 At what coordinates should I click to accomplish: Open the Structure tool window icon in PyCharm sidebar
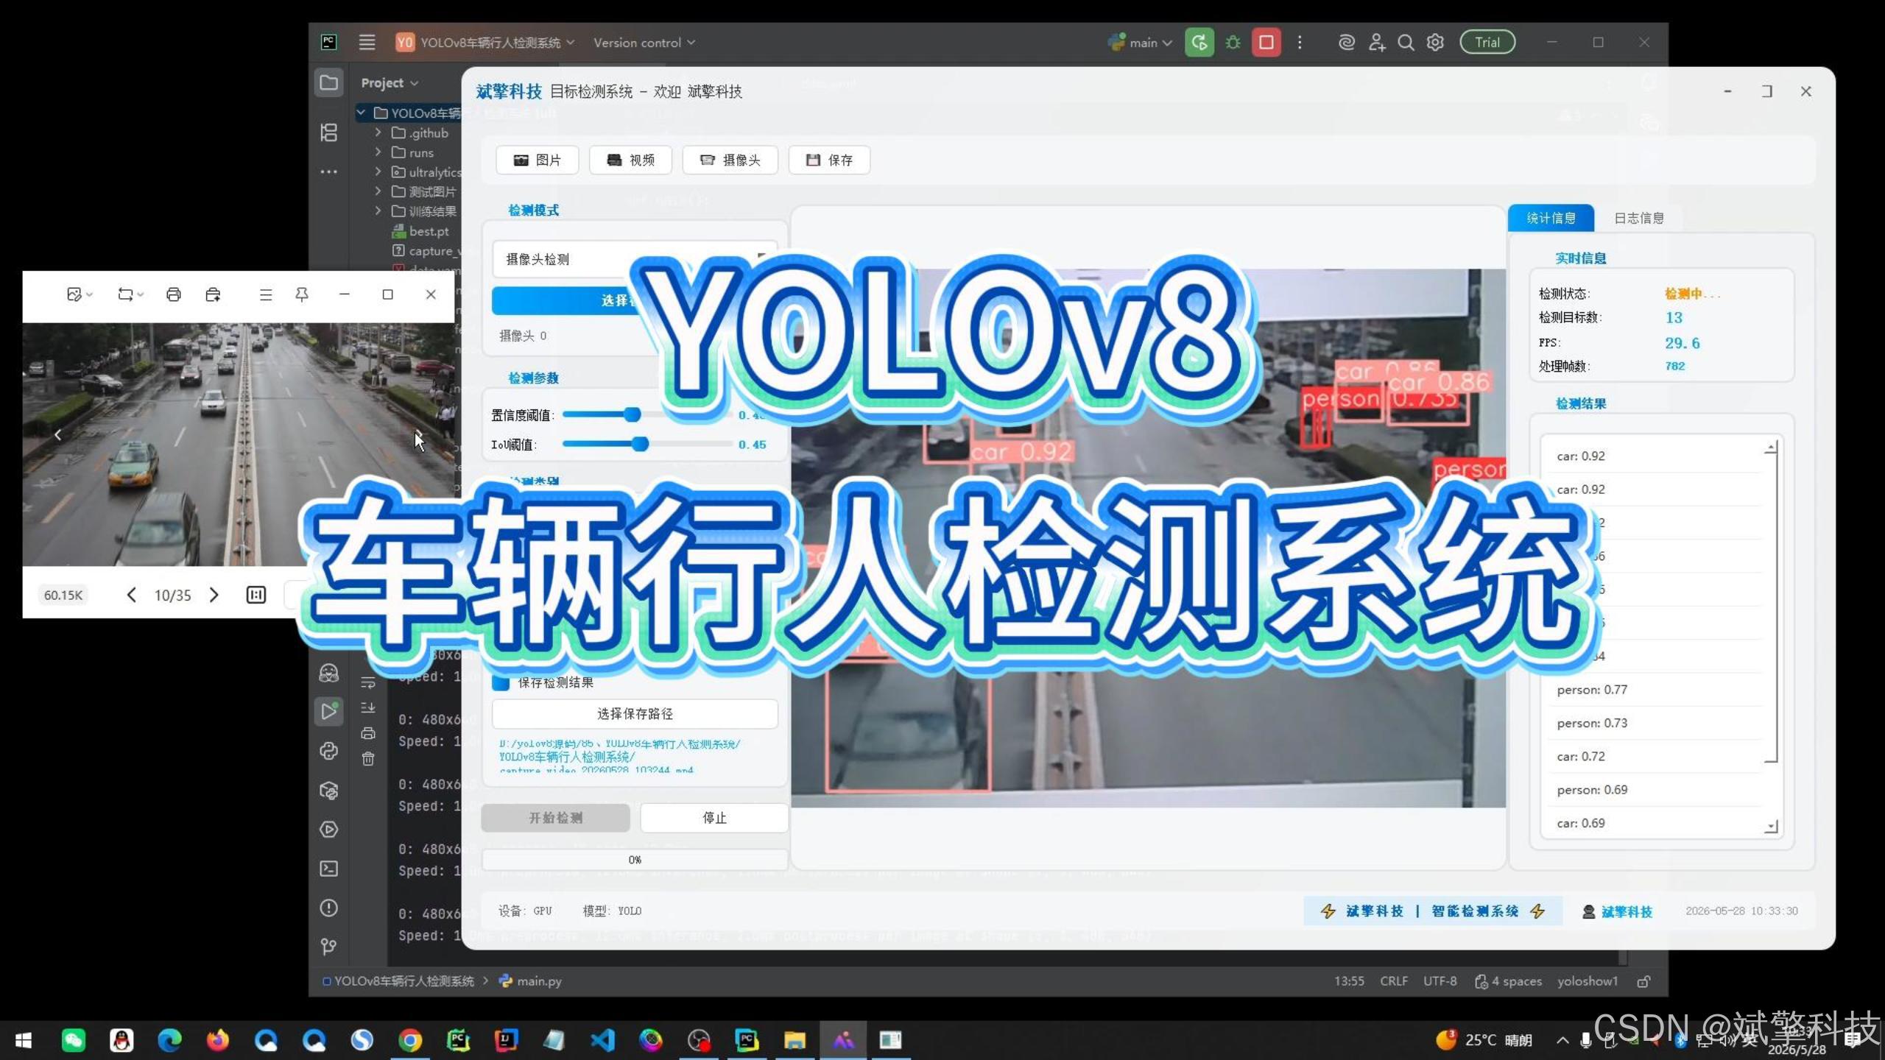328,132
